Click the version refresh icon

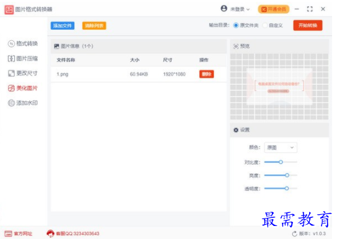294,233
